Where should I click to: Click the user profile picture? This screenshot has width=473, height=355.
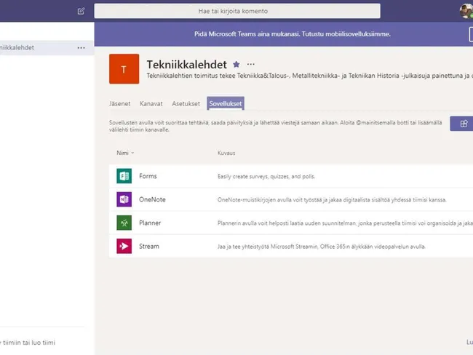pyautogui.click(x=466, y=11)
